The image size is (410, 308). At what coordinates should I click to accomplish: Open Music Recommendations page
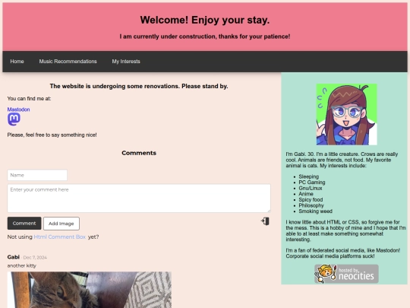[68, 62]
